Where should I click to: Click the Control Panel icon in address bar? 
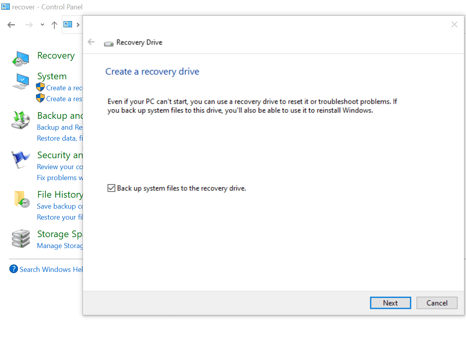(68, 24)
